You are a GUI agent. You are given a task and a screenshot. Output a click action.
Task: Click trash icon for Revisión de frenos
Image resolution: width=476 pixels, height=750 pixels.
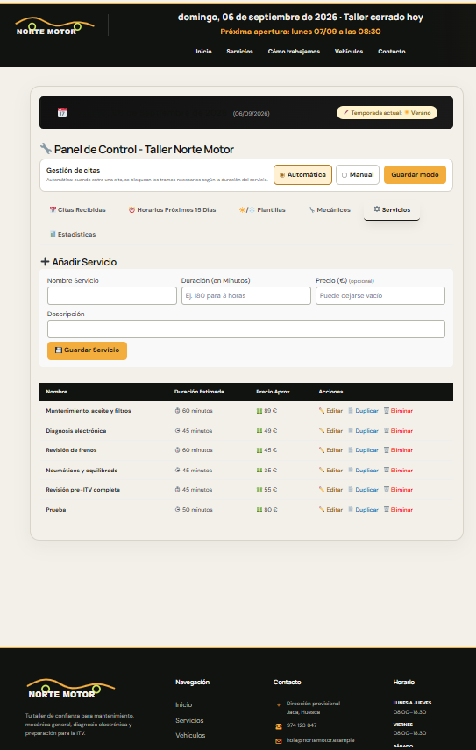tap(387, 450)
